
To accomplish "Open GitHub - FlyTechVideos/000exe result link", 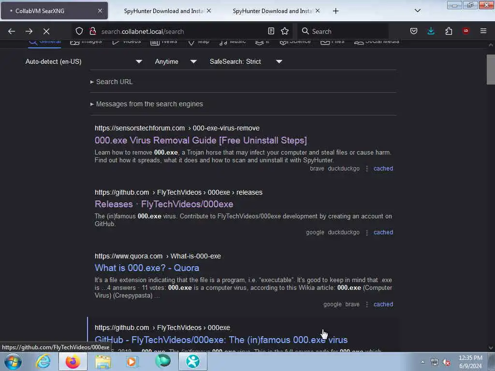I will point(221,340).
